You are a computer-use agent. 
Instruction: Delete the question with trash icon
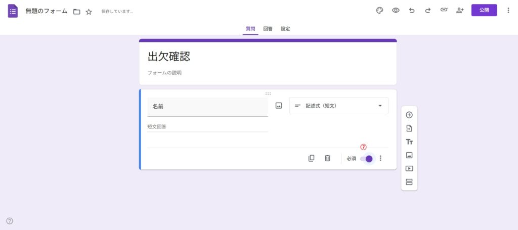pos(327,158)
